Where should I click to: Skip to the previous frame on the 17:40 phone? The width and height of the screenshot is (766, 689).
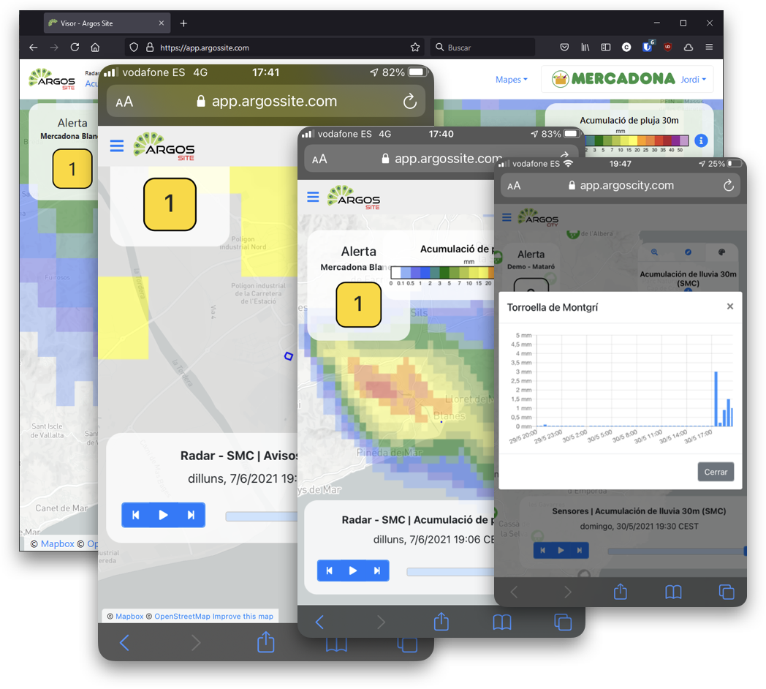[x=329, y=571]
